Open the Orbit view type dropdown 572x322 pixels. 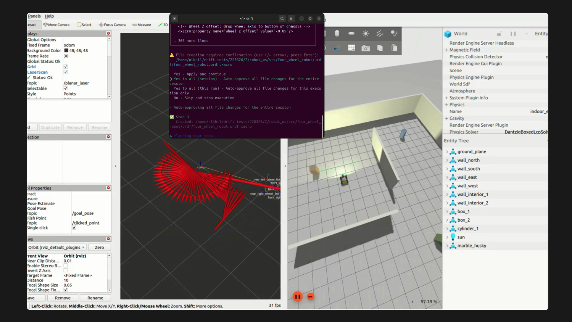click(57, 248)
